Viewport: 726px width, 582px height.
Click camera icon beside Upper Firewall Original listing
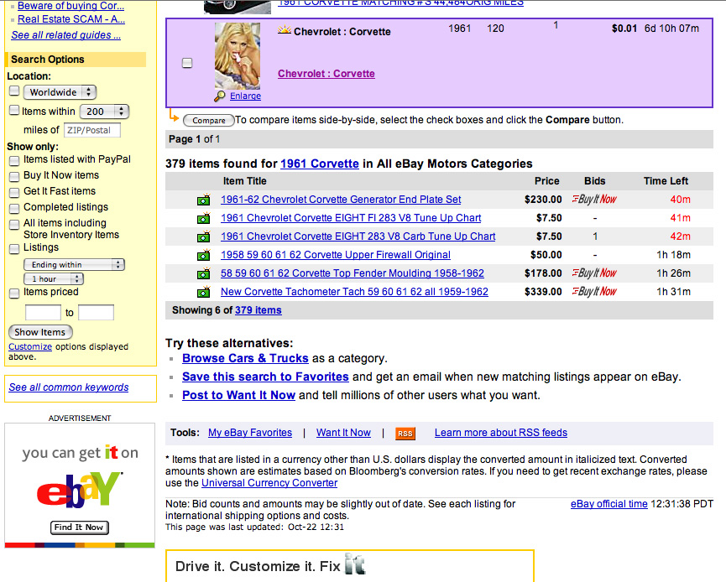tap(202, 256)
